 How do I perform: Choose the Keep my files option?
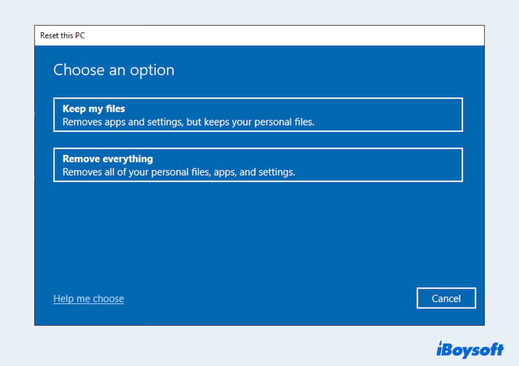click(258, 115)
